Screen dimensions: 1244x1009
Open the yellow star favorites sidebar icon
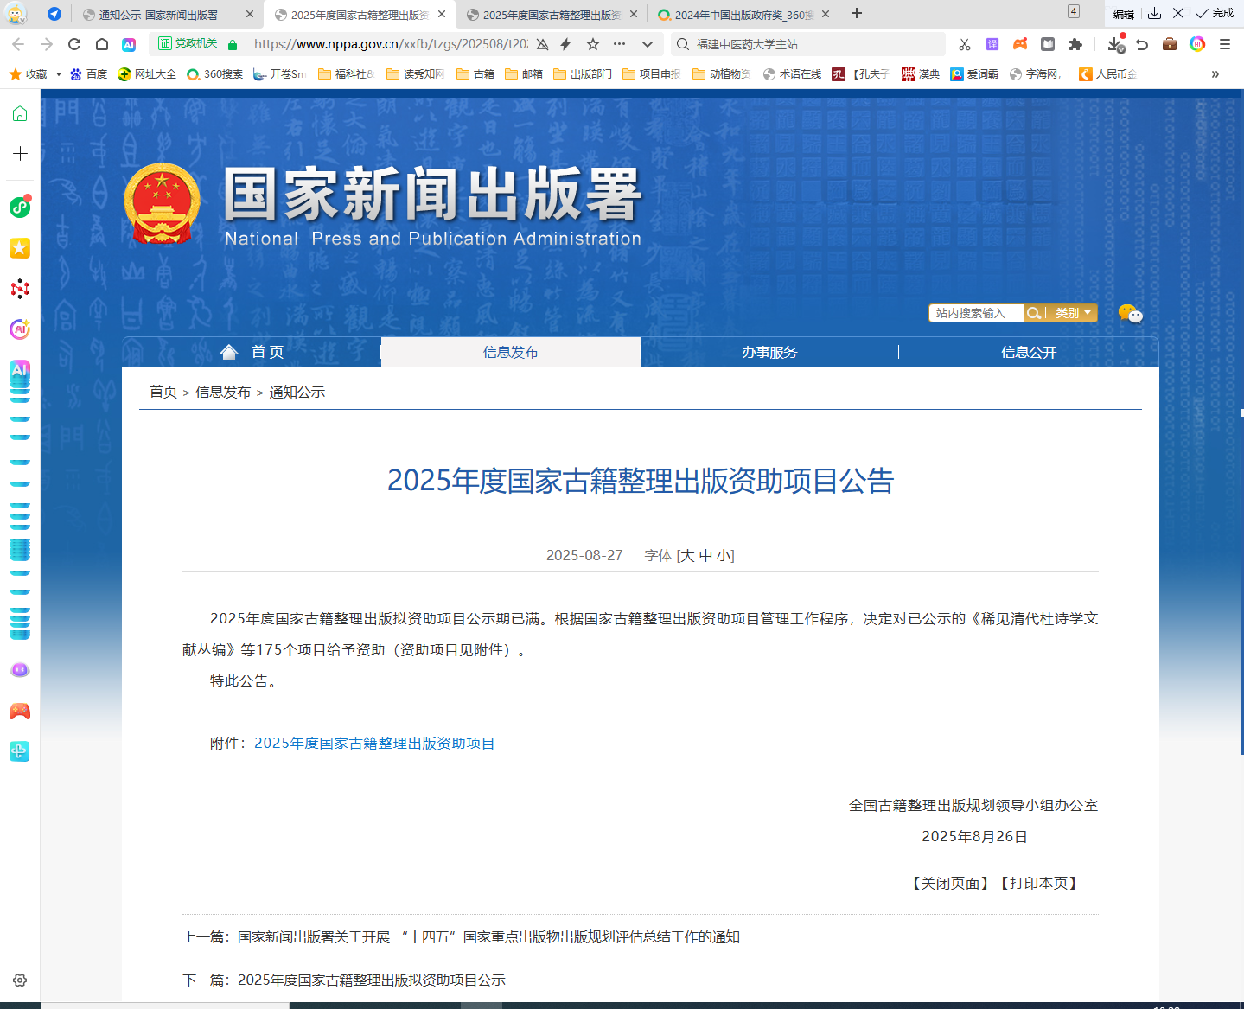20,248
